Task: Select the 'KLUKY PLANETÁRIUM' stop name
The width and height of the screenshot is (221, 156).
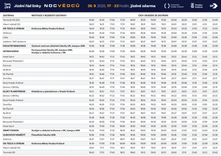Action: pyautogui.click(x=14, y=91)
